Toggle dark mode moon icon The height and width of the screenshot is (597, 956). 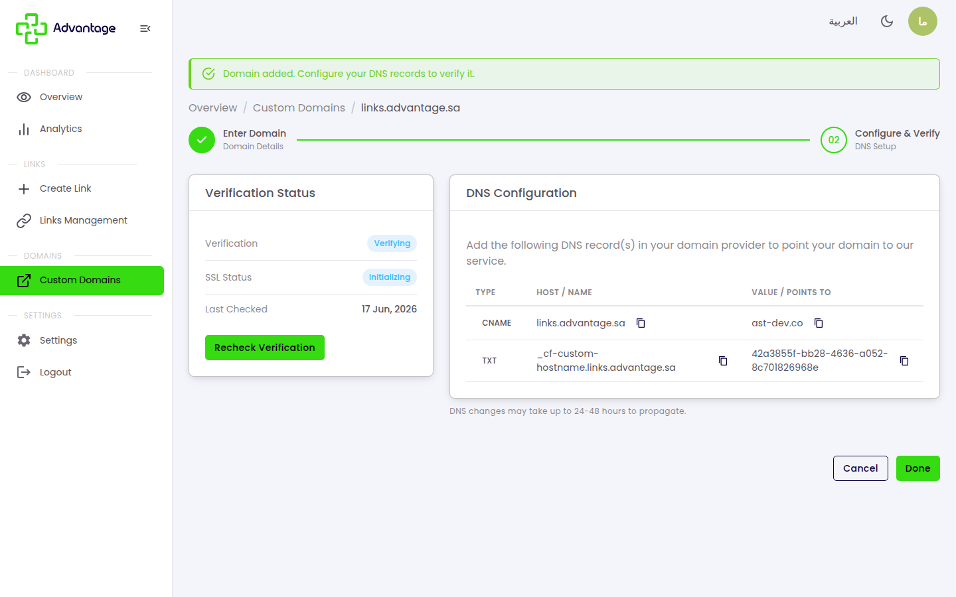887,21
